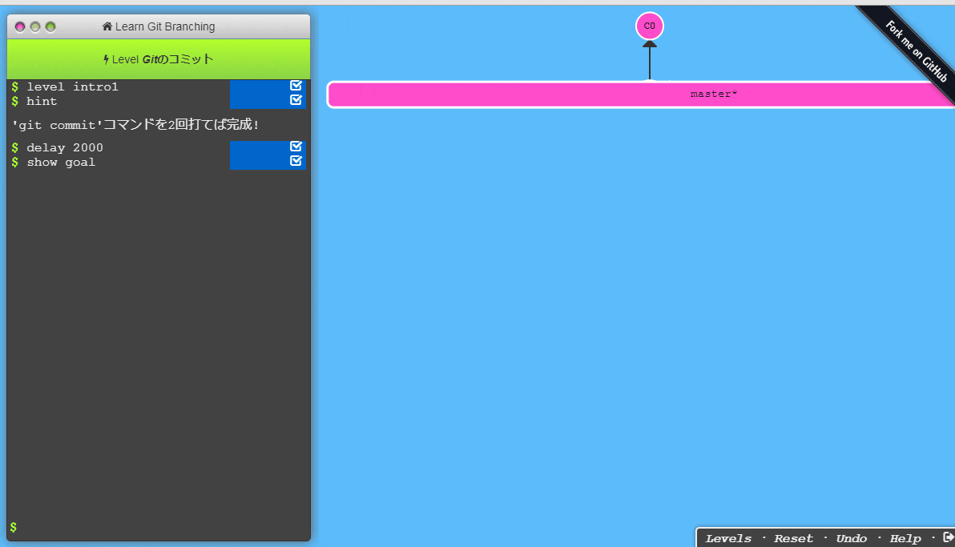The height and width of the screenshot is (547, 955).
Task: Click the green traffic light window button
Action: [x=50, y=26]
